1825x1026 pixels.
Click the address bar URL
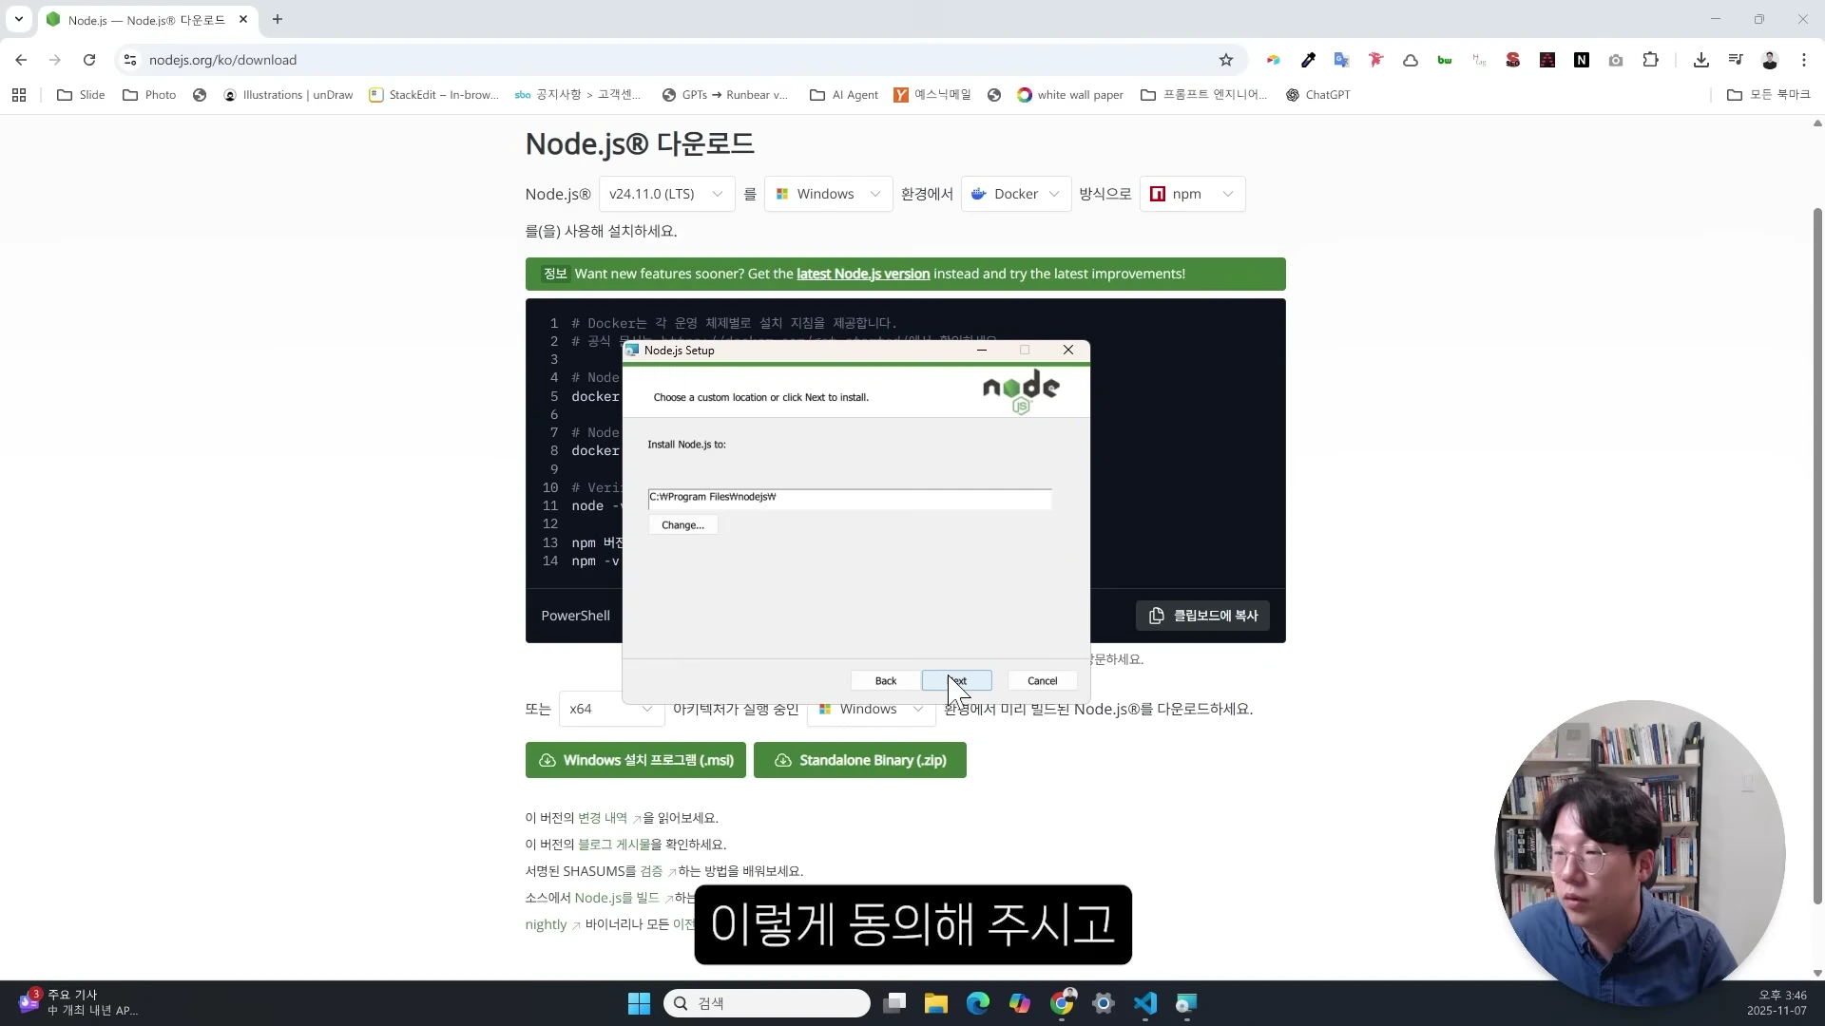point(222,60)
